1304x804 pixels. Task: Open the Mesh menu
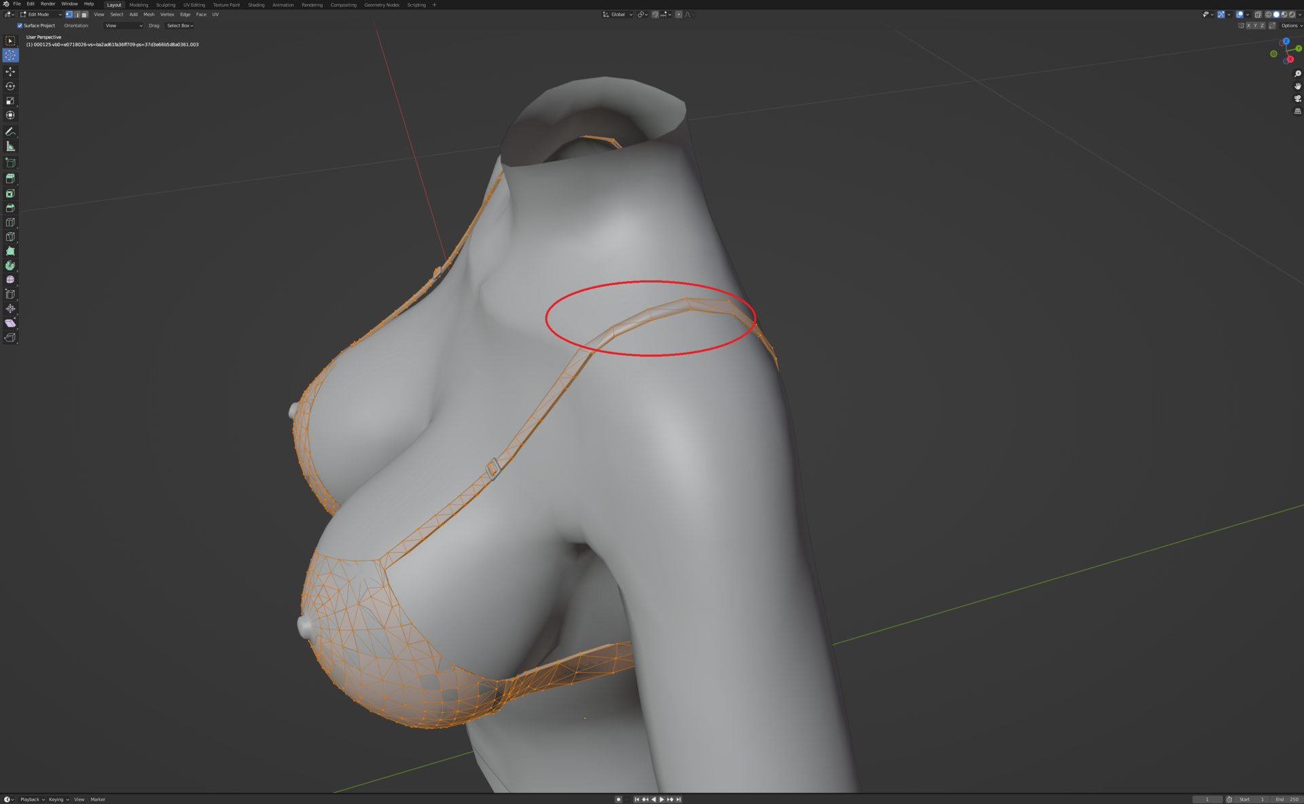coord(149,14)
